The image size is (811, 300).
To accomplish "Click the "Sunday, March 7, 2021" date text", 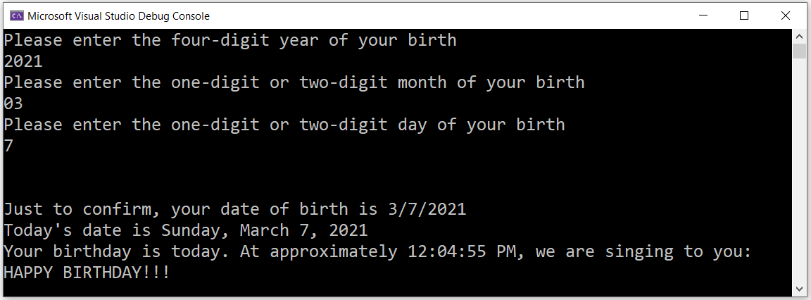I will pyautogui.click(x=264, y=230).
